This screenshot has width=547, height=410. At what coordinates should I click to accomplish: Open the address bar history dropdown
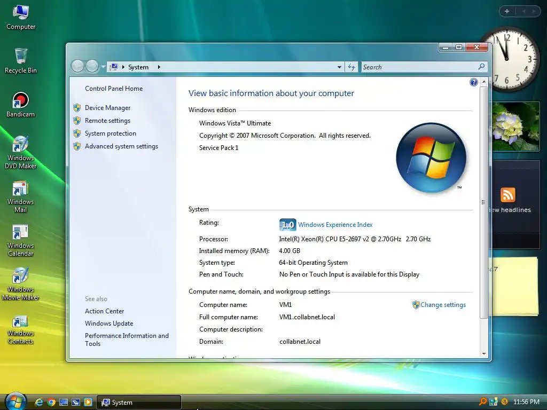[339, 67]
